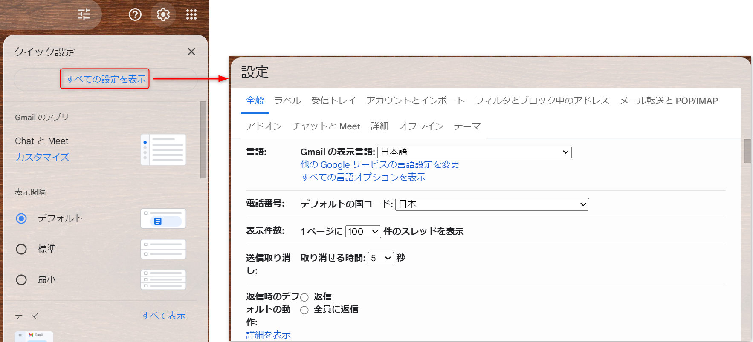Open the search options filter icon
Image resolution: width=753 pixels, height=342 pixels.
pyautogui.click(x=84, y=14)
